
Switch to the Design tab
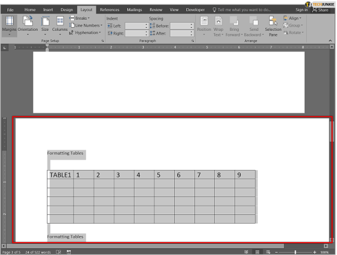pos(67,10)
